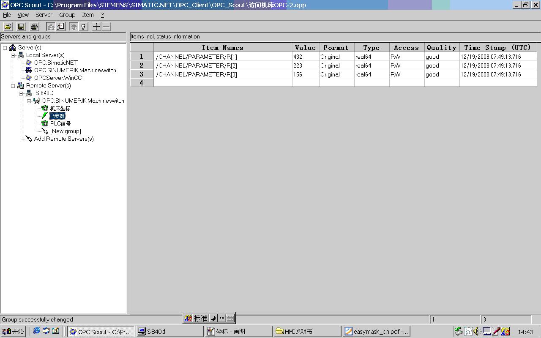The width and height of the screenshot is (541, 338).
Task: Select the 机床坐标 group
Action: pyautogui.click(x=60, y=109)
